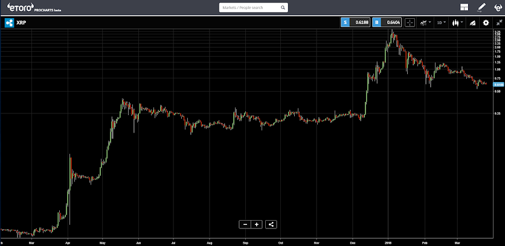This screenshot has height=246, width=505.
Task: Click the zoom out minus button
Action: 245,224
